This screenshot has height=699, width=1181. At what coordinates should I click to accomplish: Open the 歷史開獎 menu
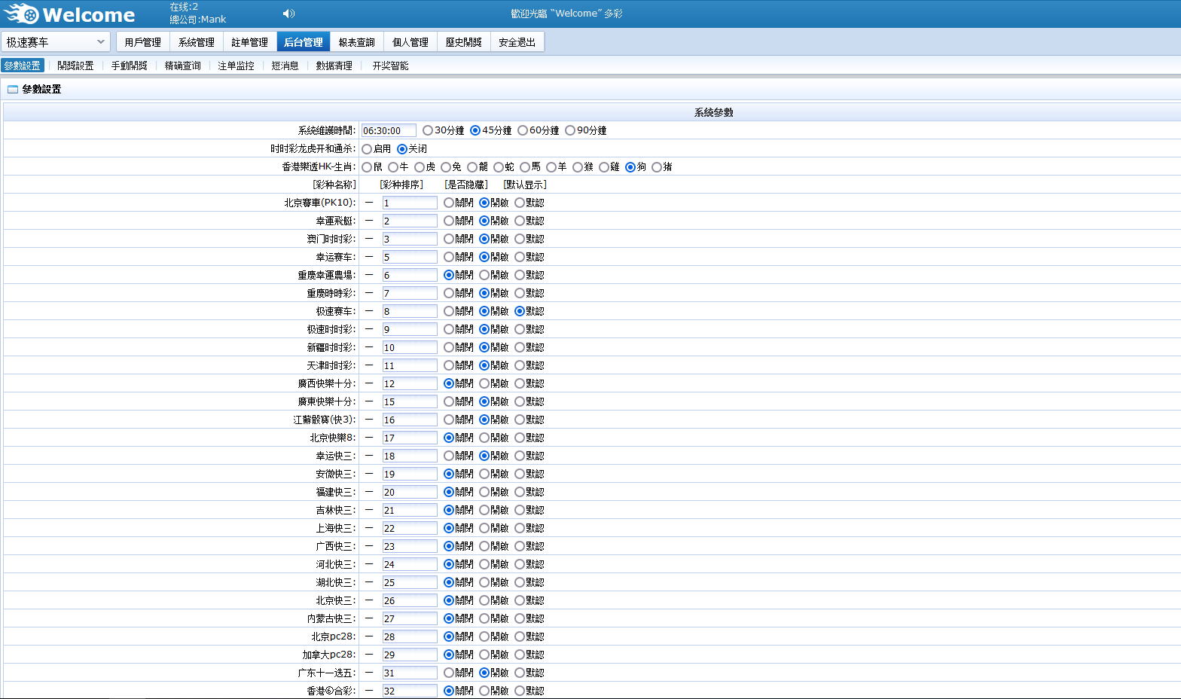pyautogui.click(x=463, y=42)
